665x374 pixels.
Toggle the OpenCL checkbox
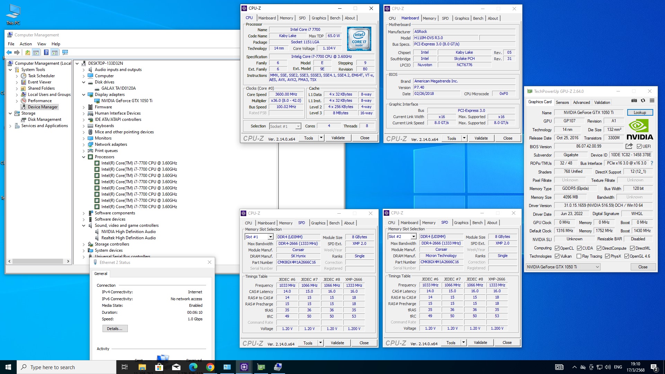(x=557, y=248)
